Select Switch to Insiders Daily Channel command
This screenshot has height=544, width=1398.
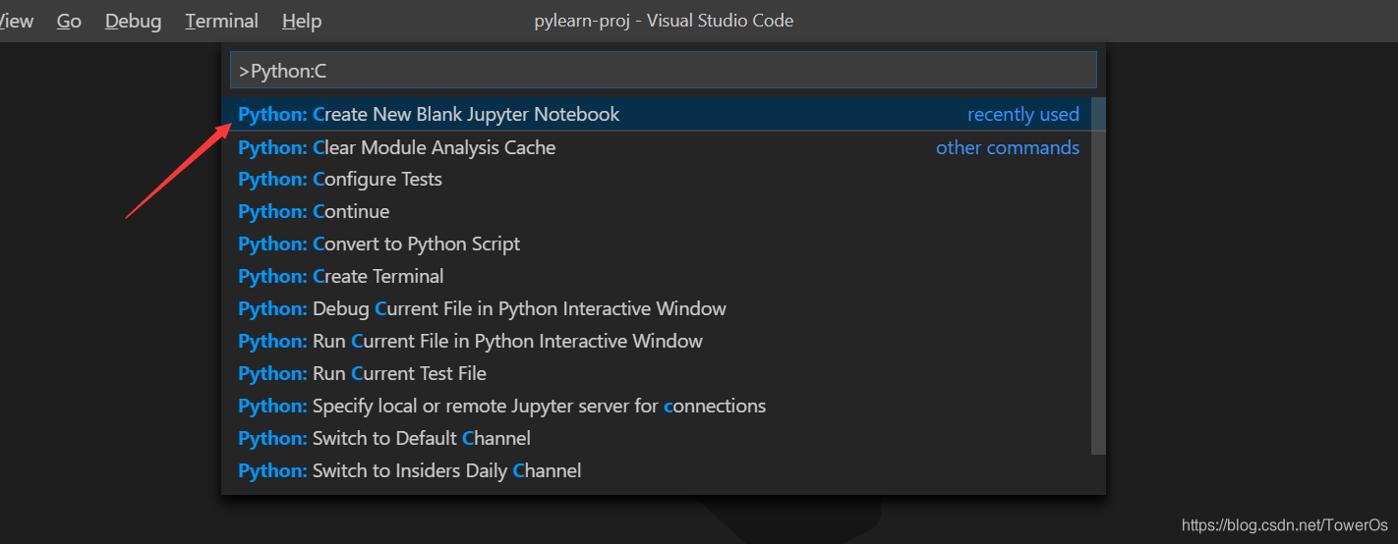point(409,471)
